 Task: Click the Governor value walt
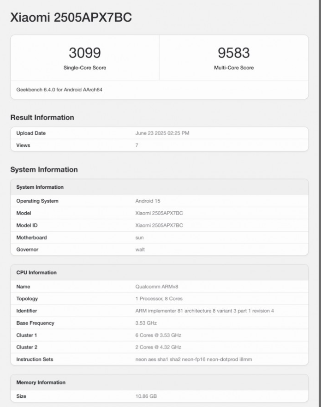click(x=140, y=249)
